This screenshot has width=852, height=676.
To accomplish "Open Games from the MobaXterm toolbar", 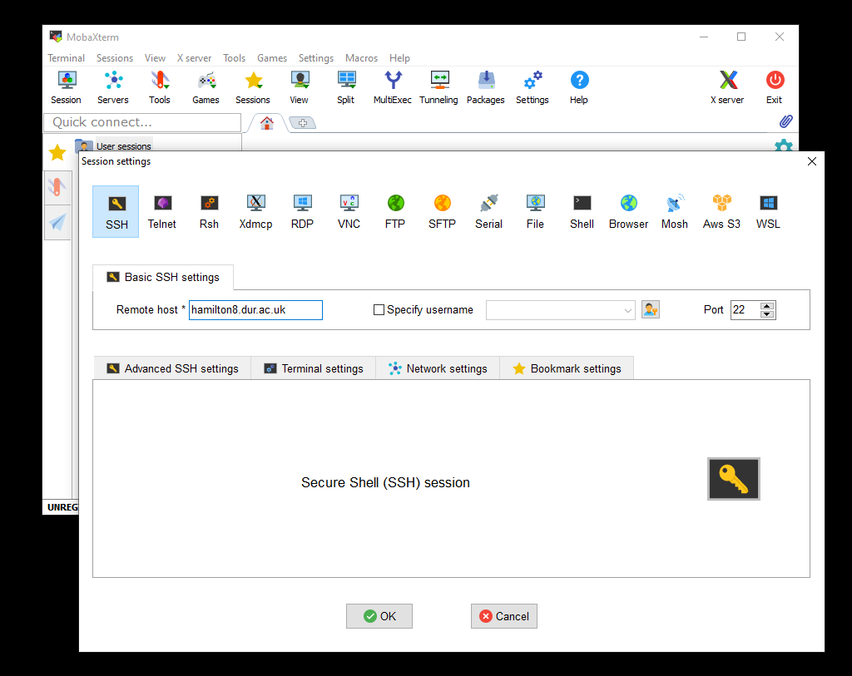I will click(x=206, y=87).
